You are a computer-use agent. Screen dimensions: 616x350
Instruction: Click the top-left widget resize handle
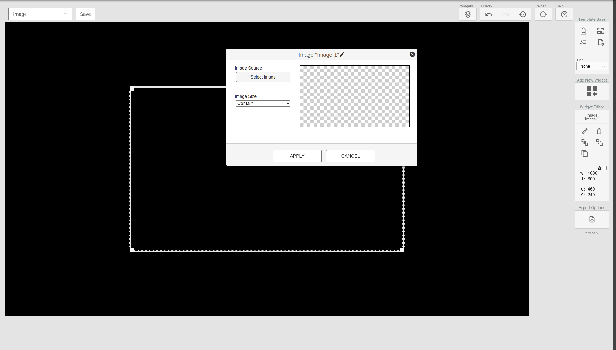pos(132,89)
